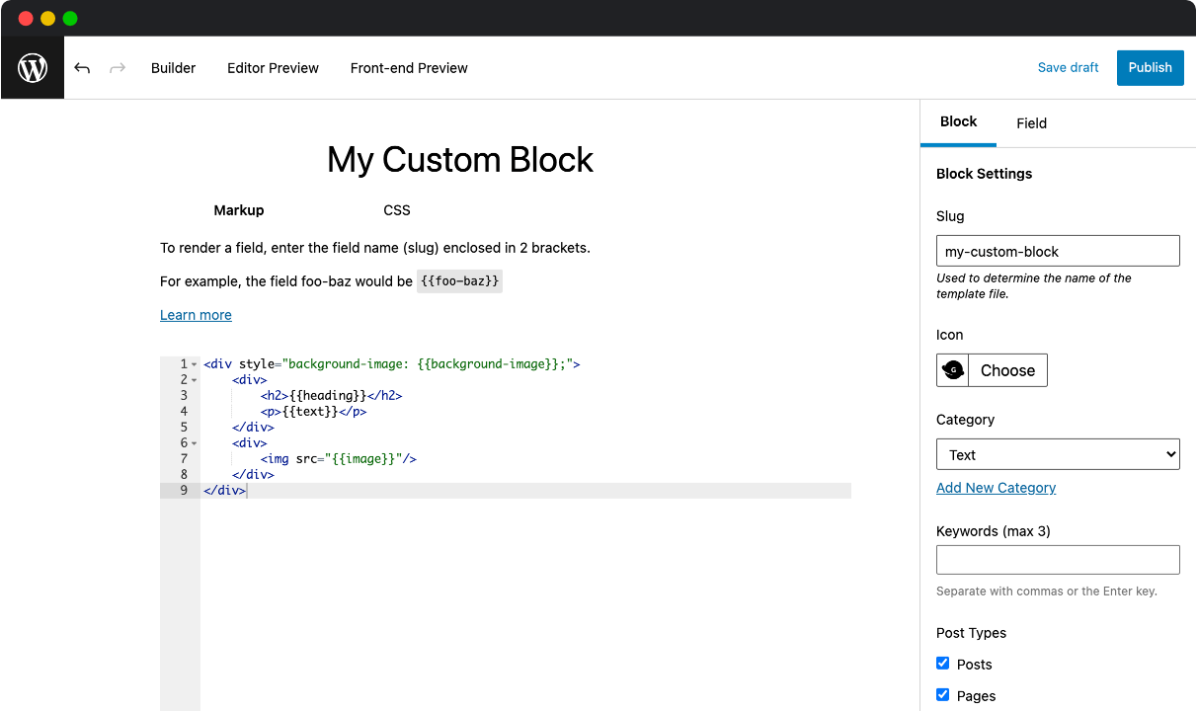Switch to Builder view
The width and height of the screenshot is (1197, 711).
[x=174, y=68]
